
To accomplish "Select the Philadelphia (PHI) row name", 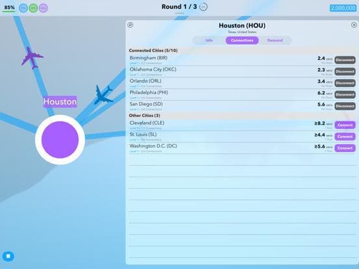I will coord(149,92).
